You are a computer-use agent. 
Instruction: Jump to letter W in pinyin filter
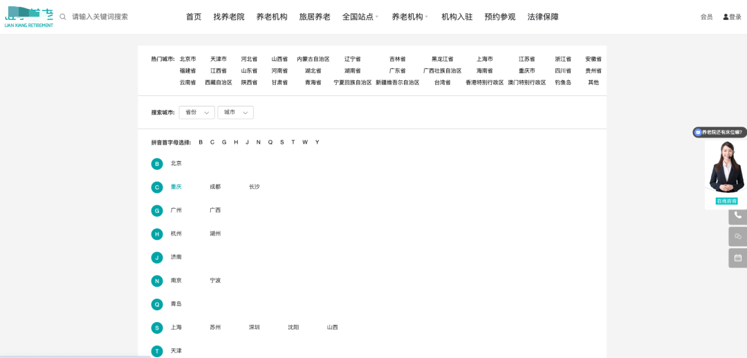pos(305,142)
